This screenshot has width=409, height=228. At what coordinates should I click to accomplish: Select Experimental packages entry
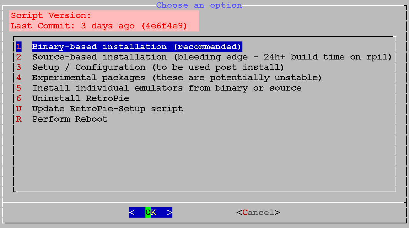pyautogui.click(x=177, y=78)
